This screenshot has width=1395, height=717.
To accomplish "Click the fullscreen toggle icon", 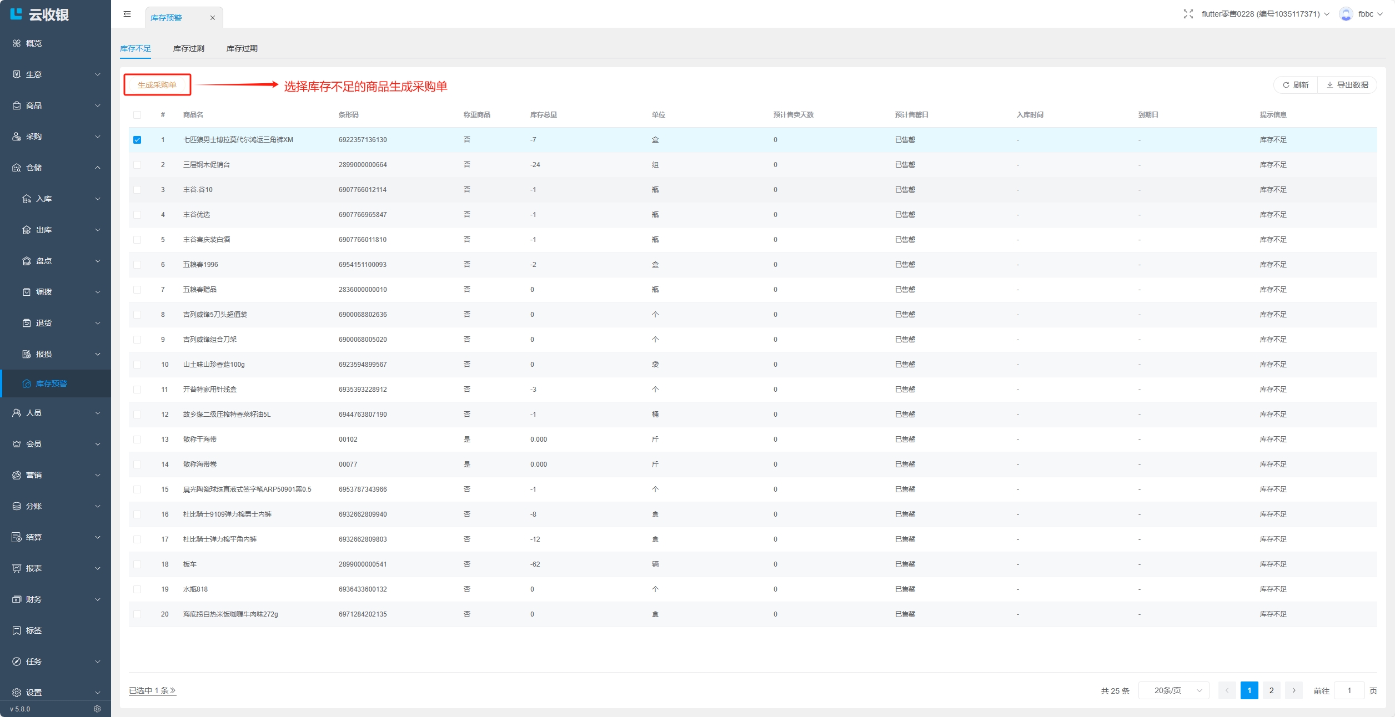I will (x=1188, y=14).
